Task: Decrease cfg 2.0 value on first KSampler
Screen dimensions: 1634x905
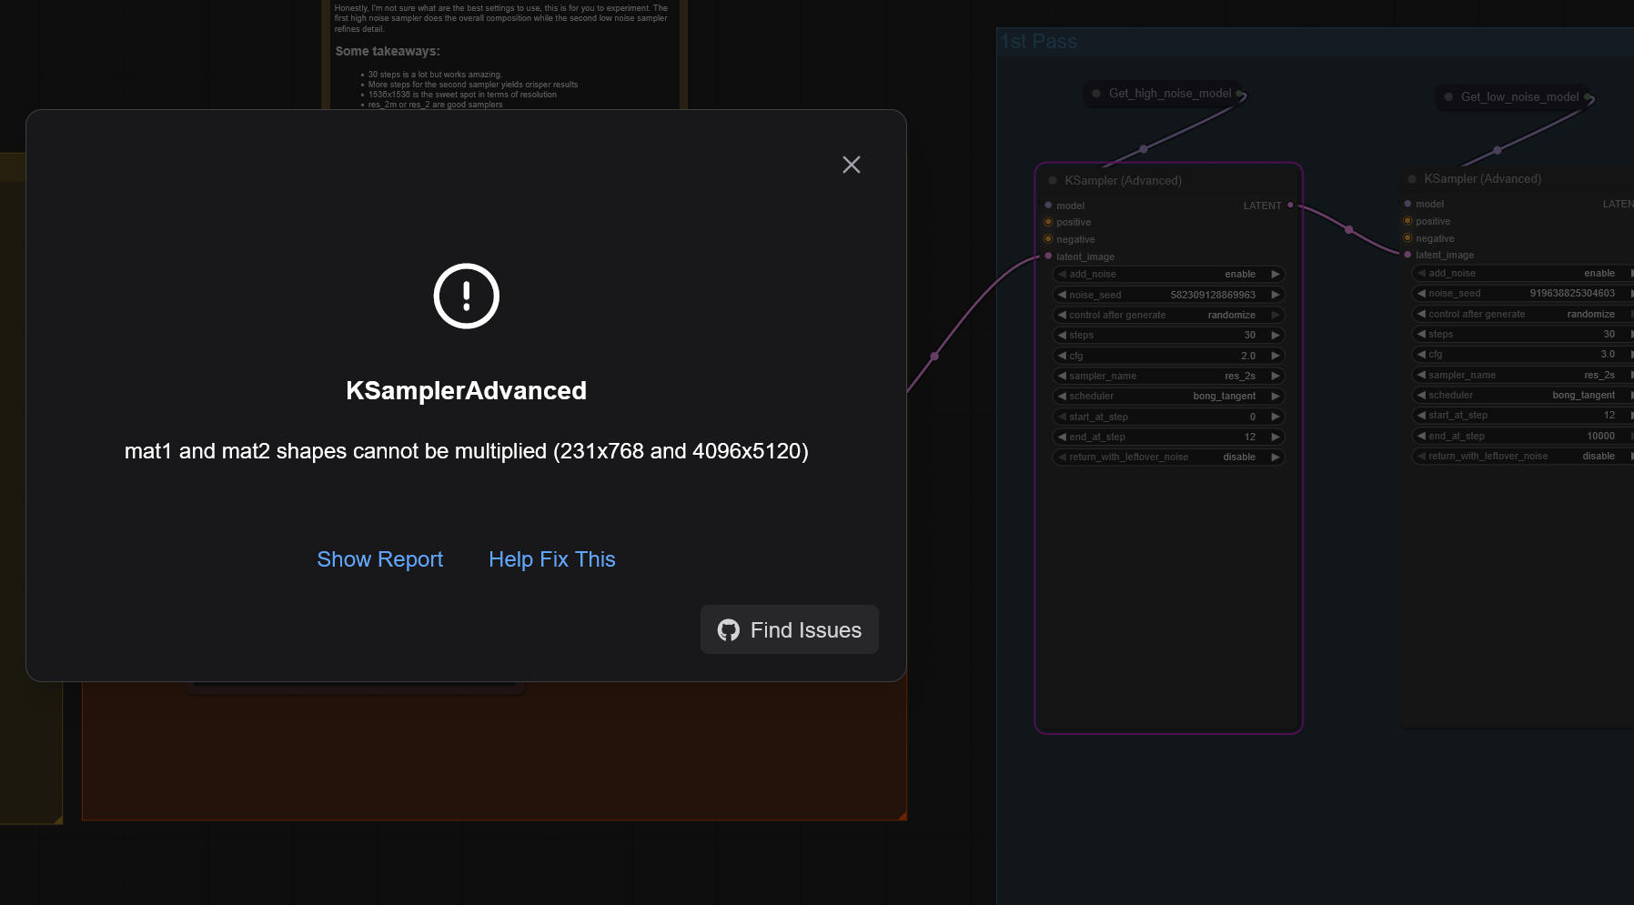Action: click(x=1062, y=356)
